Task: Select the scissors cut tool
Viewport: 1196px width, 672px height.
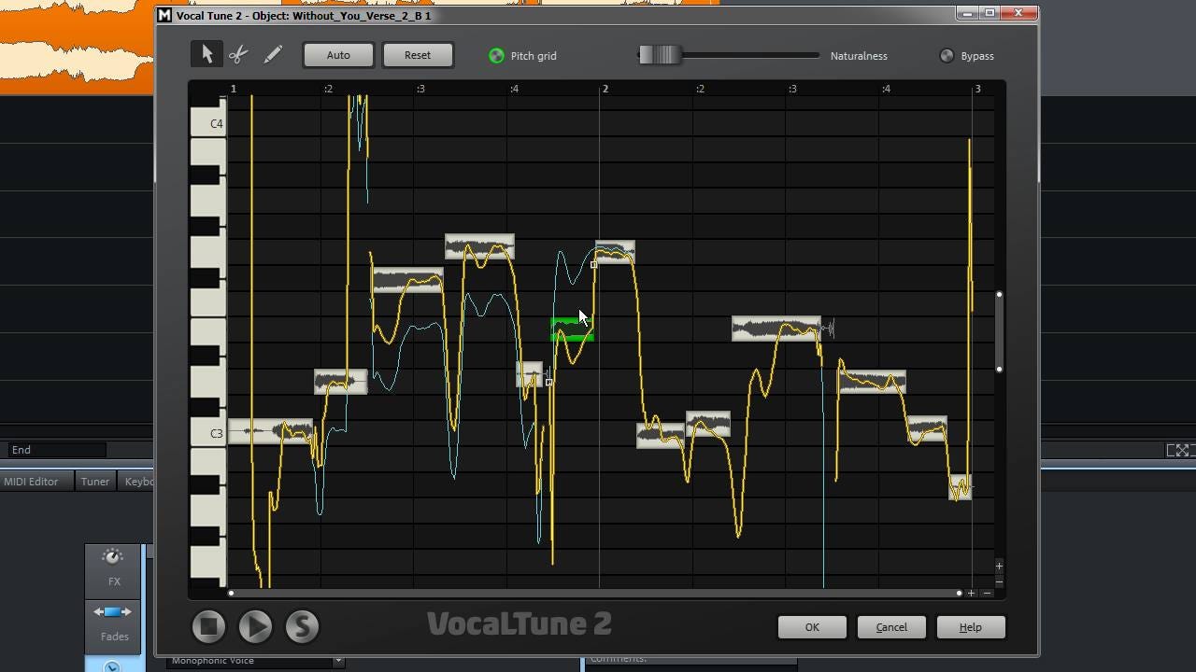Action: click(x=238, y=55)
